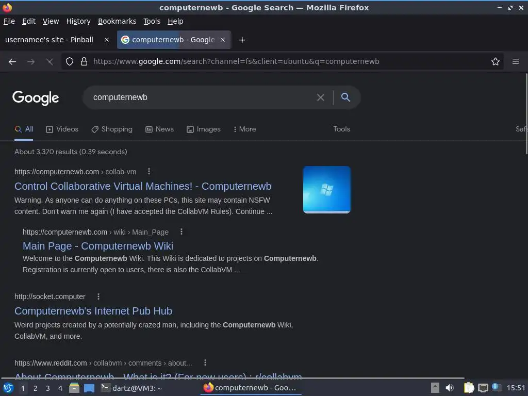The height and width of the screenshot is (396, 528).
Task: Select the Videos search filter
Action: tap(62, 129)
